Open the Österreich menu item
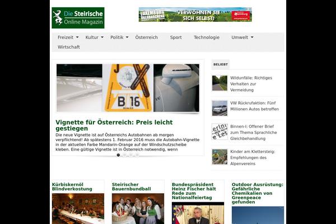 [146, 38]
